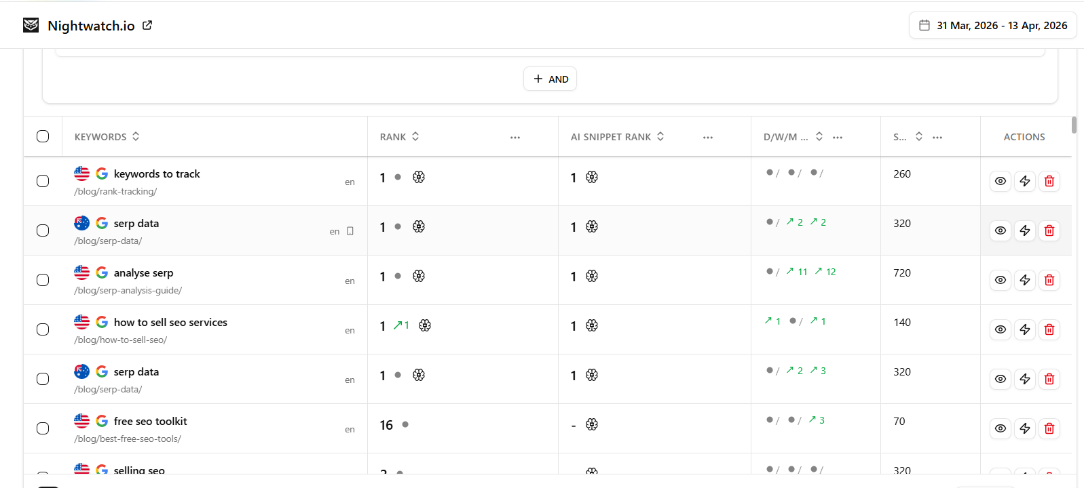Sort by AI Snippet Rank column
Screen dimensions: 1084x488
click(660, 136)
